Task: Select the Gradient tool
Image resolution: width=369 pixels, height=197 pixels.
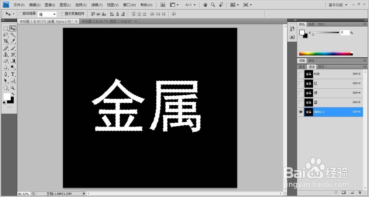Action: pyautogui.click(x=13, y=61)
